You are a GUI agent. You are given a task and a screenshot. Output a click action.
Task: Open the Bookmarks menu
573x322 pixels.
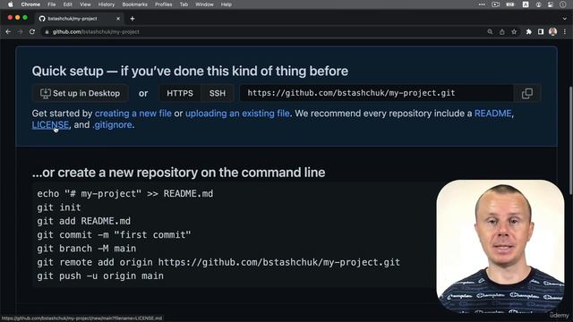click(x=135, y=4)
